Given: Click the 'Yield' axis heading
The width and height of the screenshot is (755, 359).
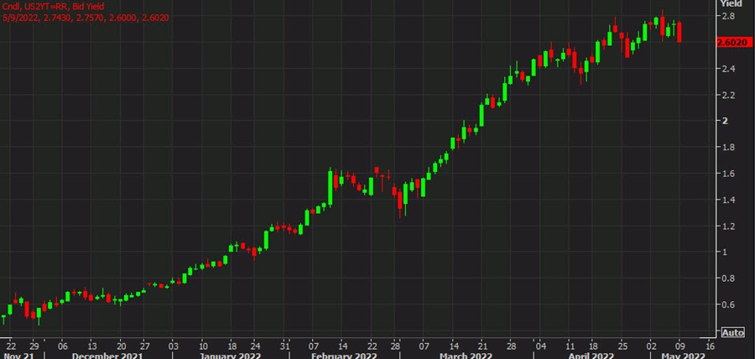Looking at the screenshot, I should click(x=731, y=3).
